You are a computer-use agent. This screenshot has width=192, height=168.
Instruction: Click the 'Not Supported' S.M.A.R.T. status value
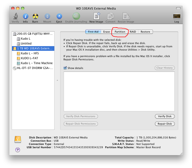coord(145,144)
